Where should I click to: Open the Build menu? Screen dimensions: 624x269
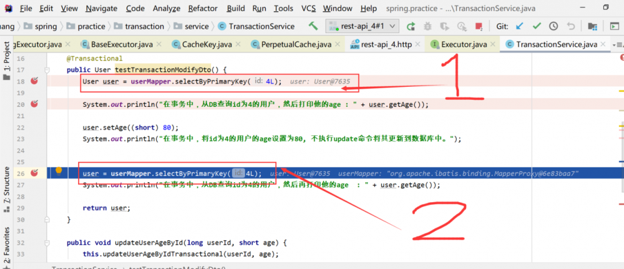click(x=236, y=8)
